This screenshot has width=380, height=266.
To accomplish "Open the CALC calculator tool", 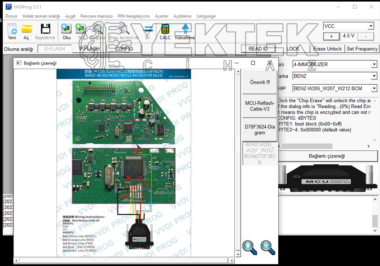I will pyautogui.click(x=165, y=29).
